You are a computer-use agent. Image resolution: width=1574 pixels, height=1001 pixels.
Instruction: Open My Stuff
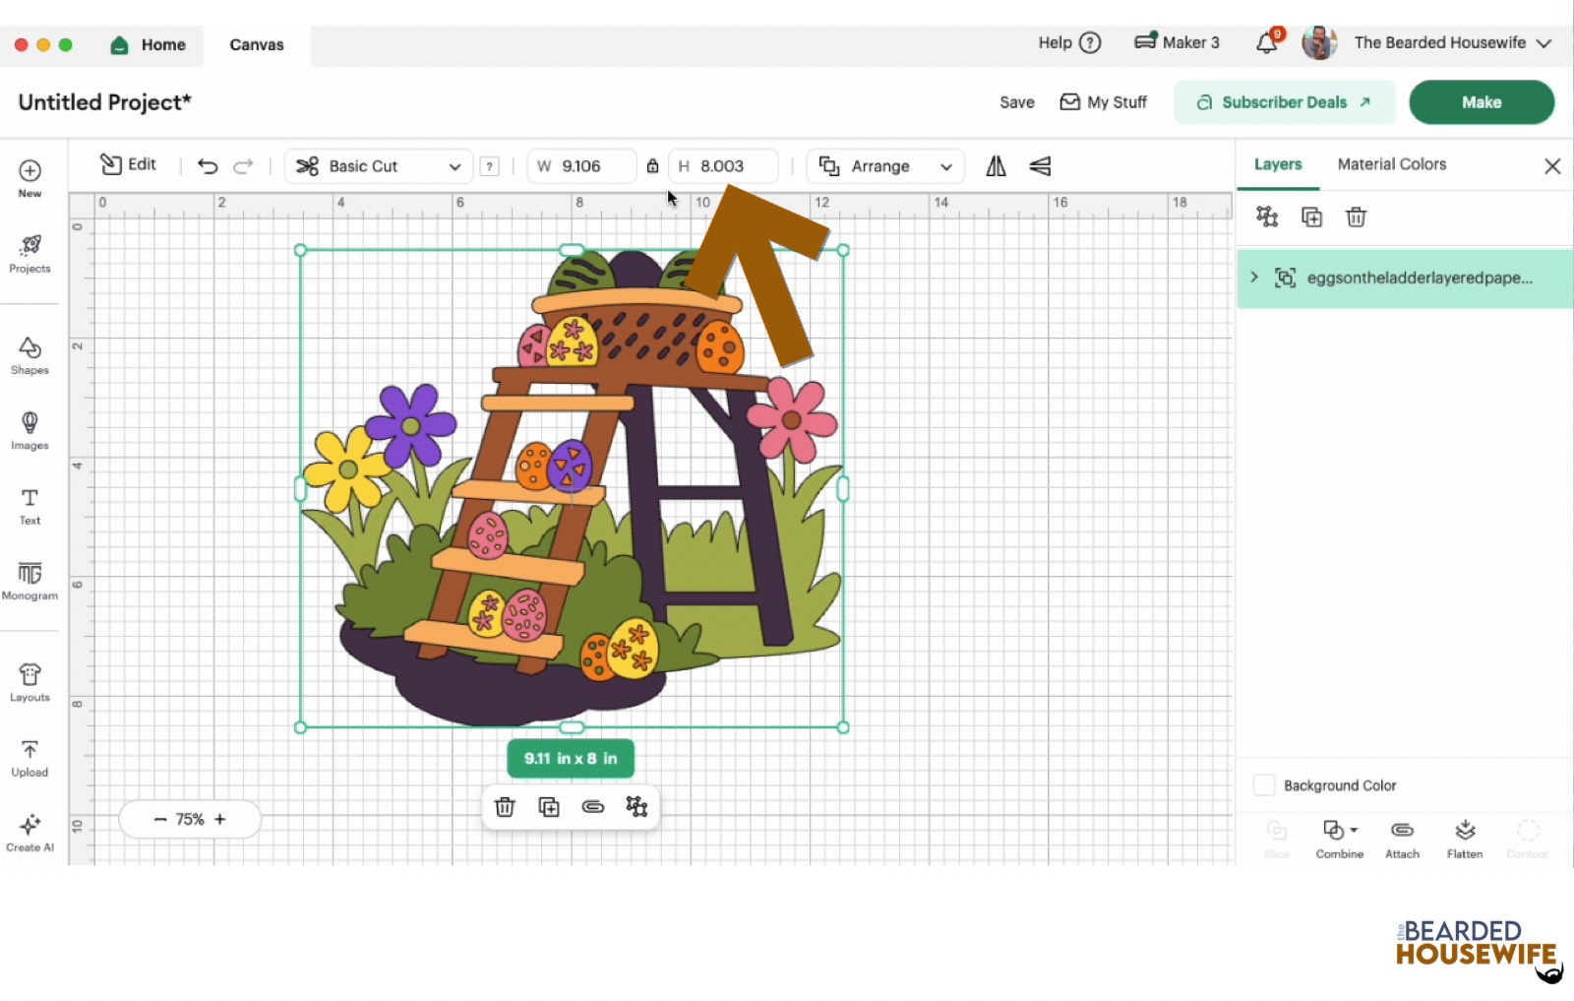tap(1103, 102)
